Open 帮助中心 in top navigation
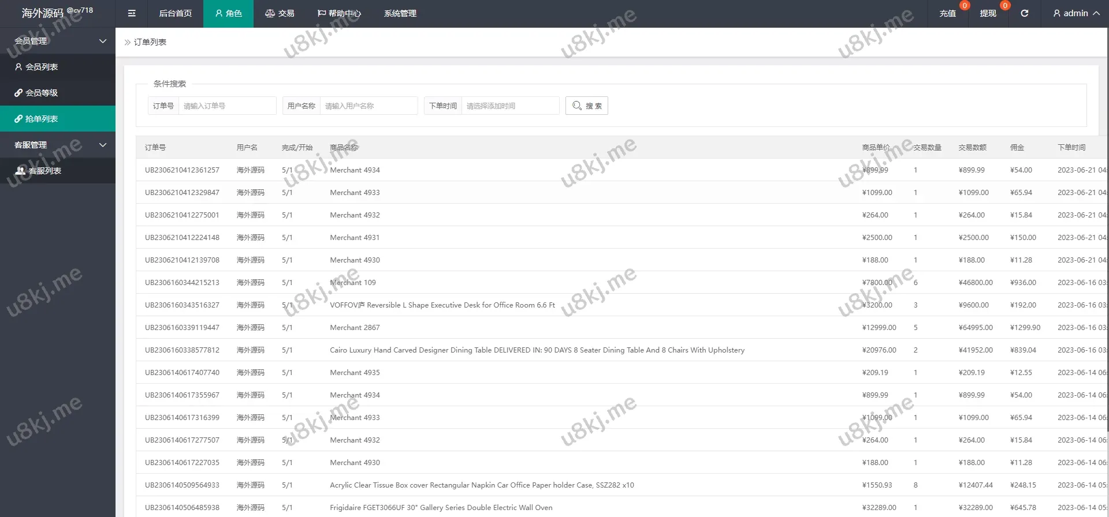 coord(339,13)
